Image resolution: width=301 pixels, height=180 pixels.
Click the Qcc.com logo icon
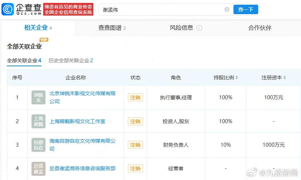tap(8, 9)
